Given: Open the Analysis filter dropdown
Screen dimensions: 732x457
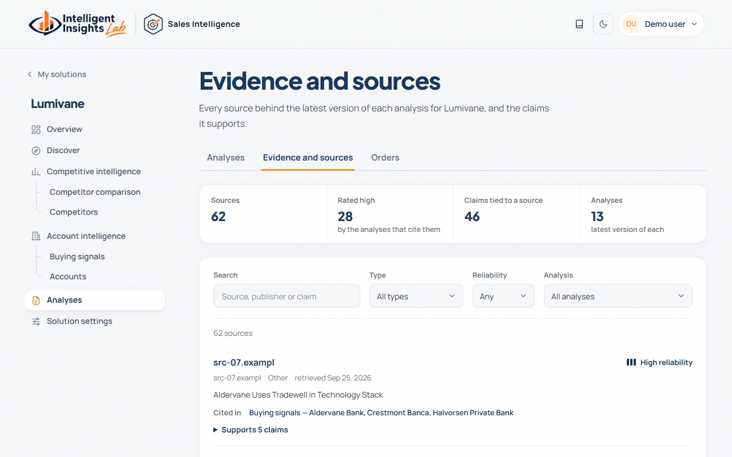Looking at the screenshot, I should (618, 296).
